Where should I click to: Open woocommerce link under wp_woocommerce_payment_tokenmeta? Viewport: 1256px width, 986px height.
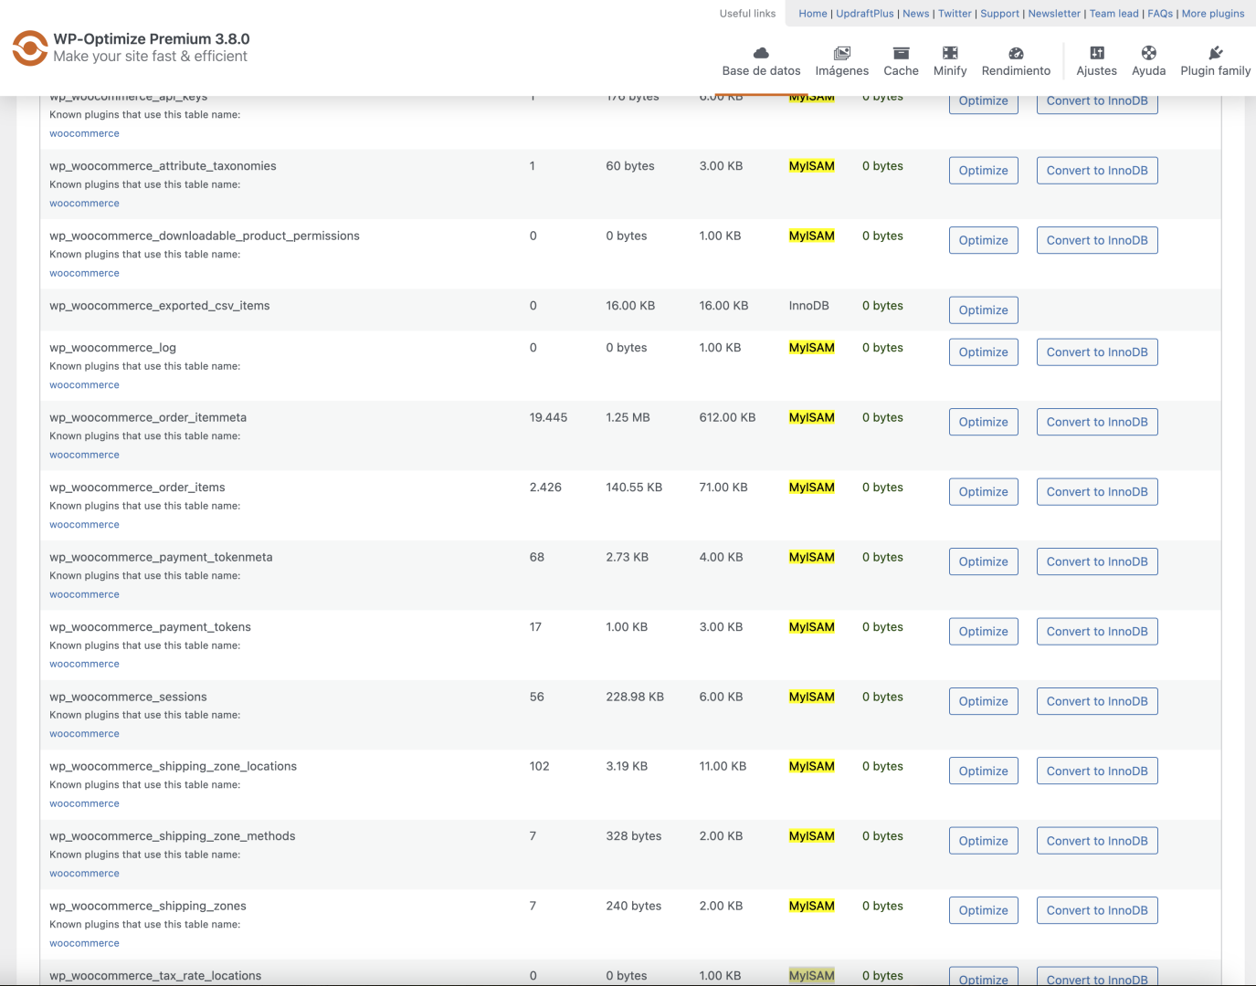[x=84, y=594]
